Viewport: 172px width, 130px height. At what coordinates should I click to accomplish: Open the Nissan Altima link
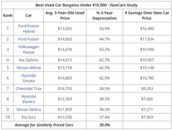click(29, 68)
